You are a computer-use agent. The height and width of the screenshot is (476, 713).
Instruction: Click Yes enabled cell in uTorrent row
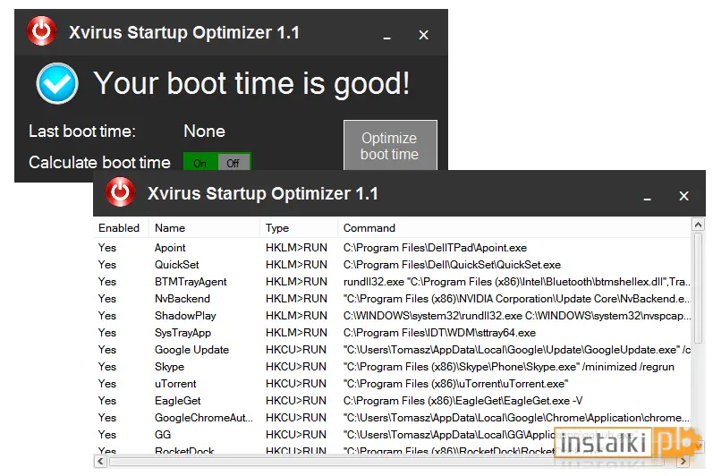click(x=107, y=384)
